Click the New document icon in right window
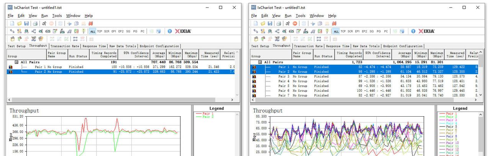490x156 pixels. point(256,24)
